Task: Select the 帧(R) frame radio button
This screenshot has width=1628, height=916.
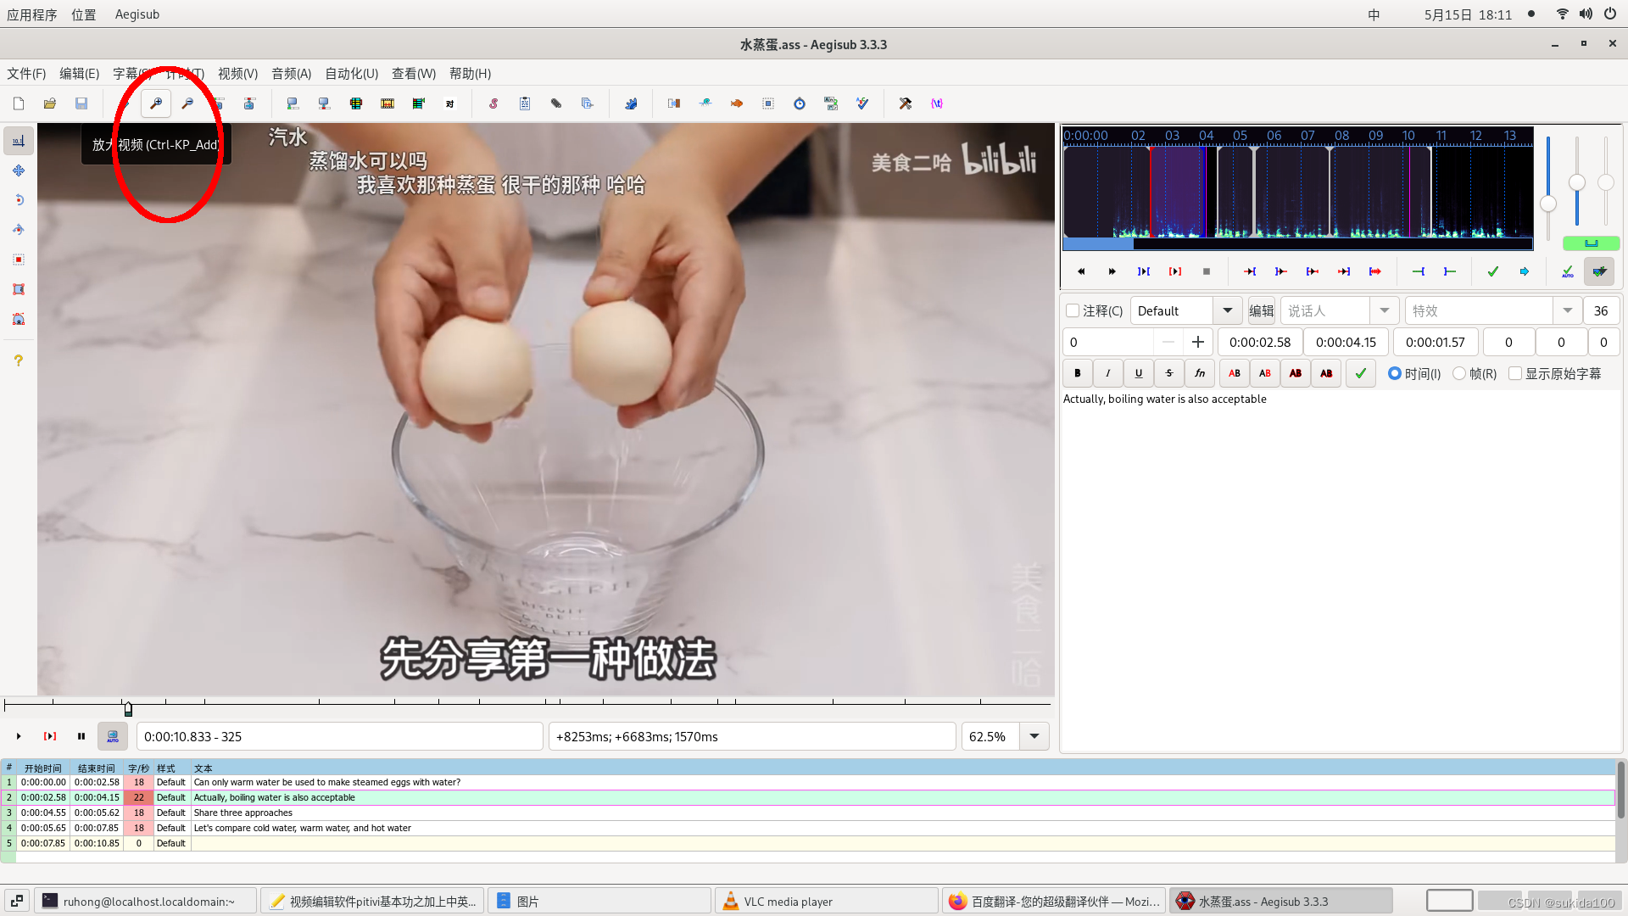Action: point(1459,373)
